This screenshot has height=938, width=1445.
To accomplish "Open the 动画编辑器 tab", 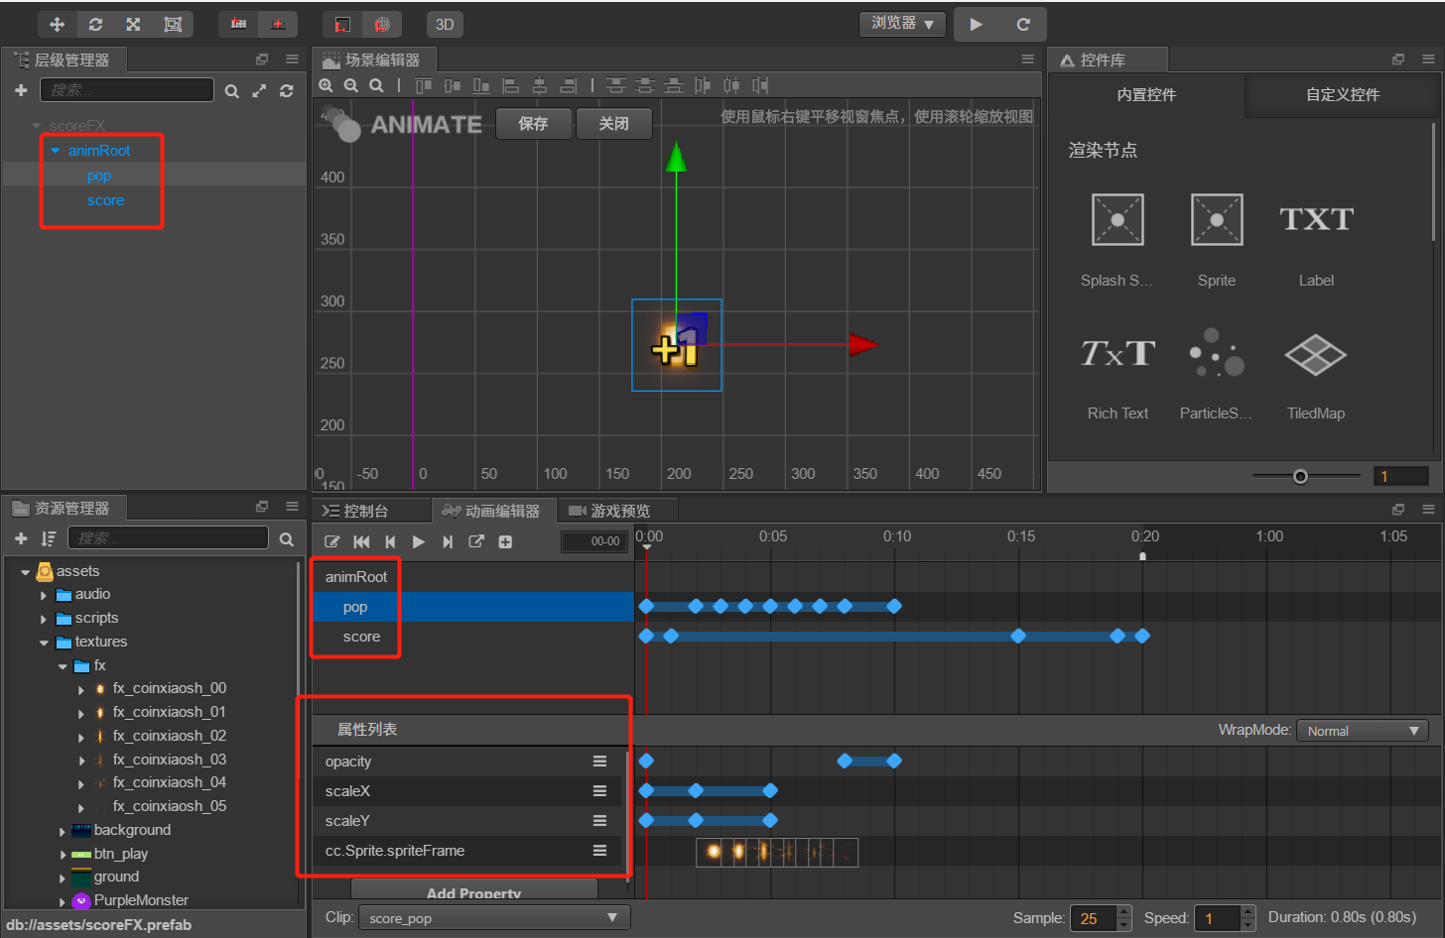I will click(x=492, y=511).
